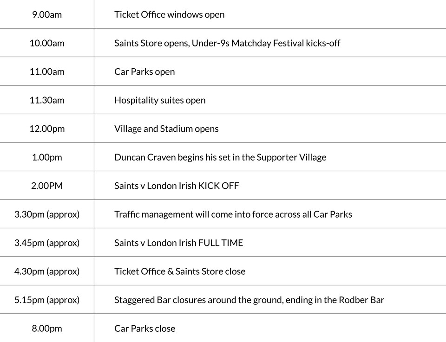Click the traffic management entry
This screenshot has width=446, height=342.
point(233,214)
